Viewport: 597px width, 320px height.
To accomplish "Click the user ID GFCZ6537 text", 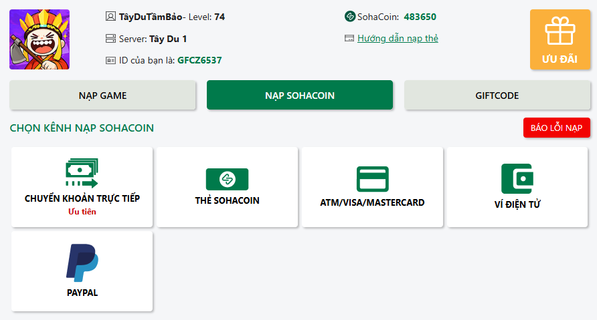I will click(x=199, y=60).
